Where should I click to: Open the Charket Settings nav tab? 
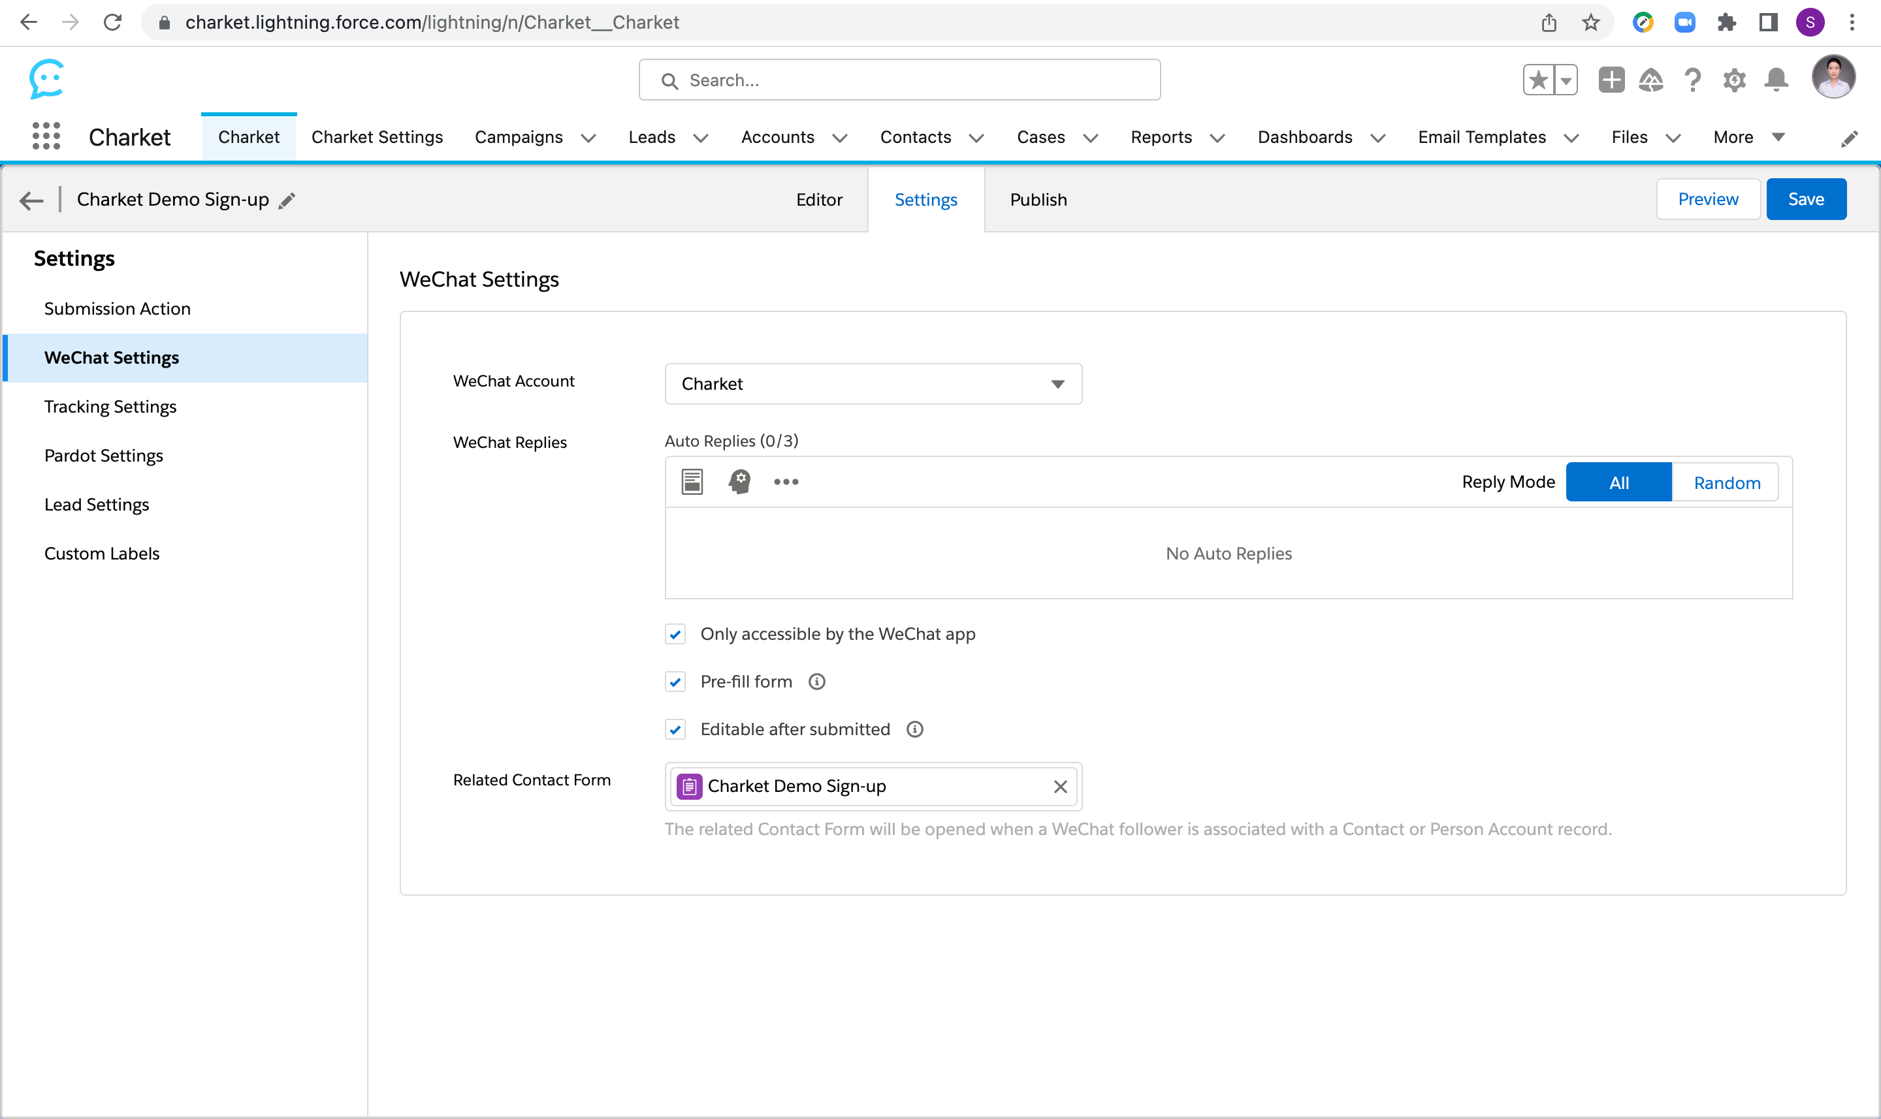(x=377, y=137)
